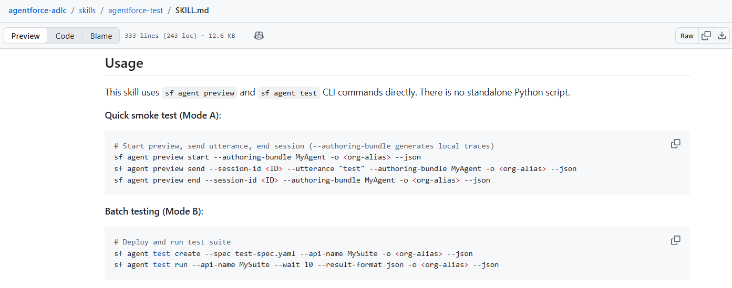Copy raw file contents icon

[x=706, y=36]
